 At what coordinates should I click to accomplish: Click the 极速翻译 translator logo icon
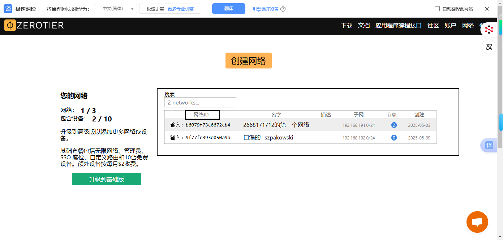click(x=8, y=9)
